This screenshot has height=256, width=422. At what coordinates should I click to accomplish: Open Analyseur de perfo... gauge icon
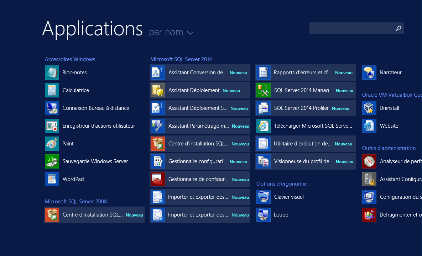[369, 161]
